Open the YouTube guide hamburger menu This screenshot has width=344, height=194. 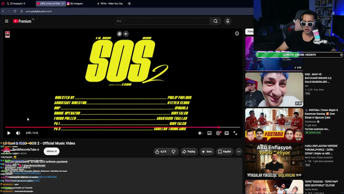[7, 21]
